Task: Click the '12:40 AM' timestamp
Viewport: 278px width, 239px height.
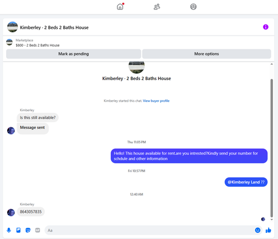Action: [x=136, y=195]
